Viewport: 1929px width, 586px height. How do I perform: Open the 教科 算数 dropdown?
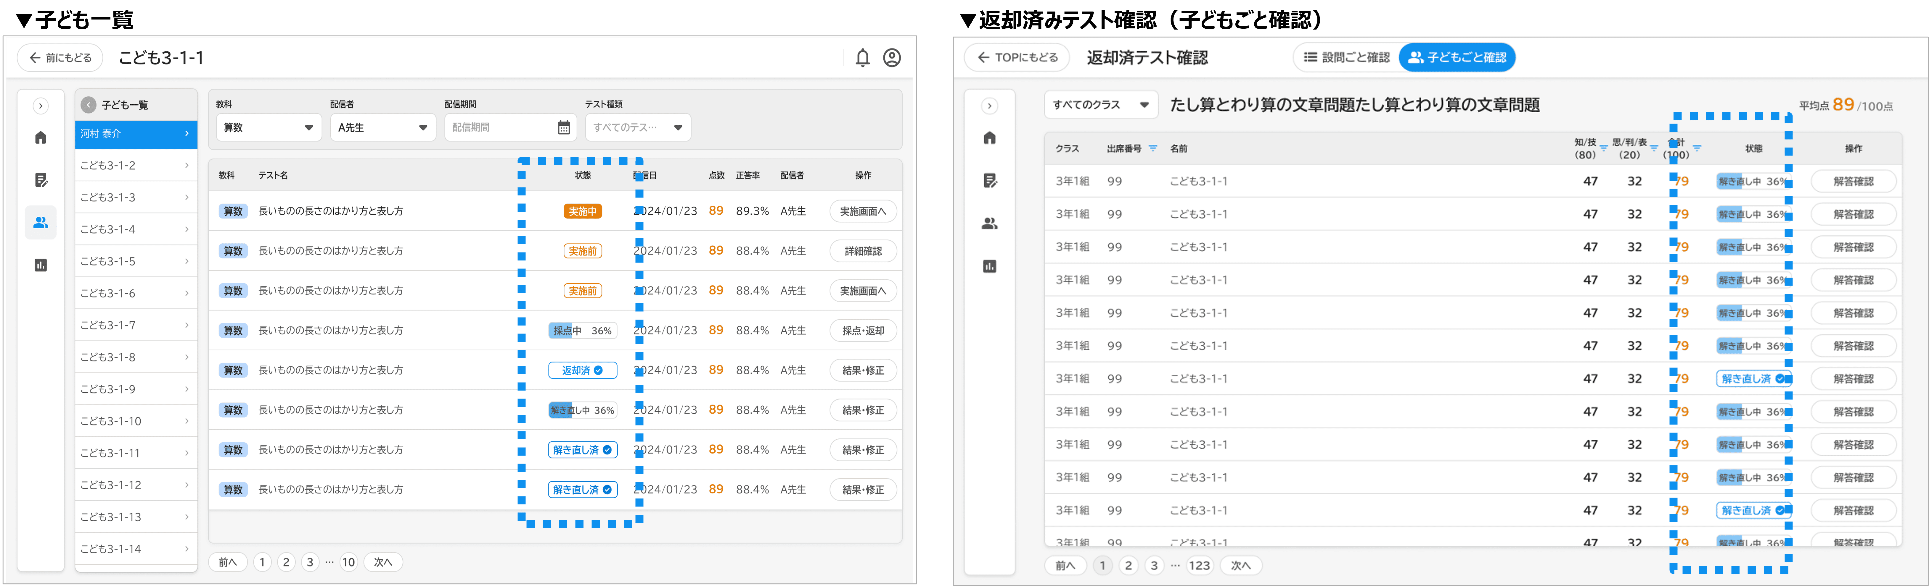pyautogui.click(x=268, y=128)
